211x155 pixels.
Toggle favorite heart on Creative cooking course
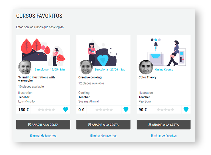126,109
